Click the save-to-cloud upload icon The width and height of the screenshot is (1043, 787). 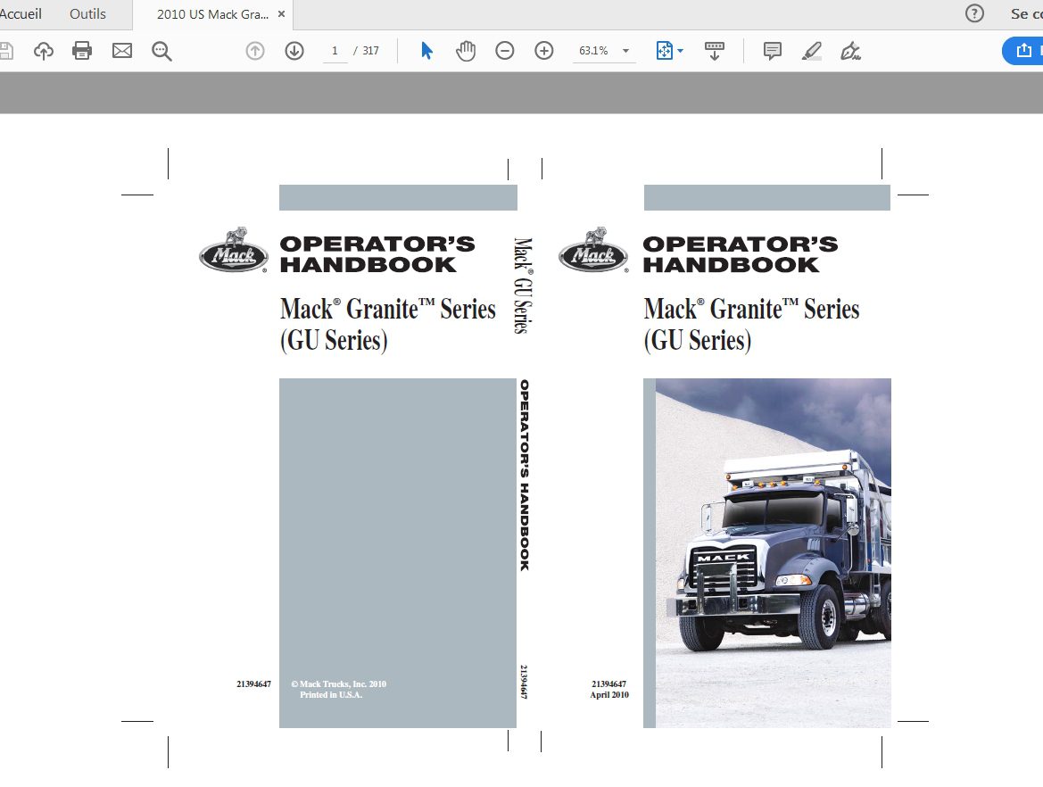[x=44, y=51]
